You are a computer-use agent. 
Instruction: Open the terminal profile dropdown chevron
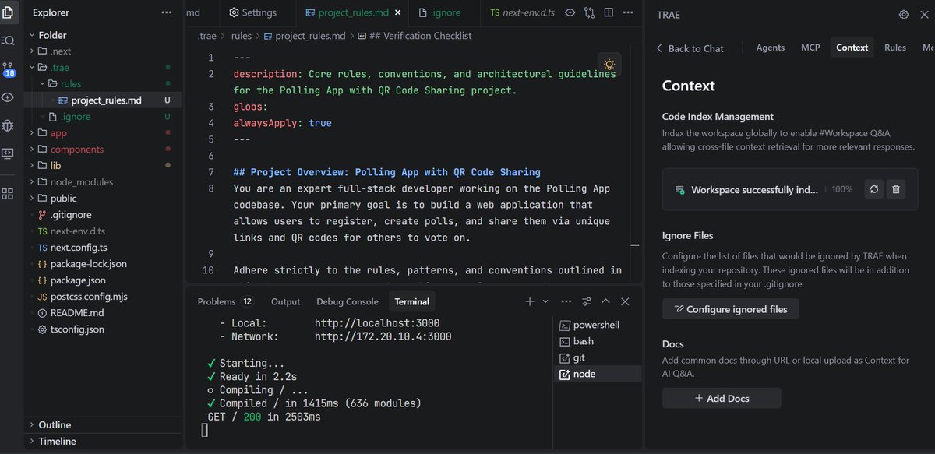tap(544, 301)
